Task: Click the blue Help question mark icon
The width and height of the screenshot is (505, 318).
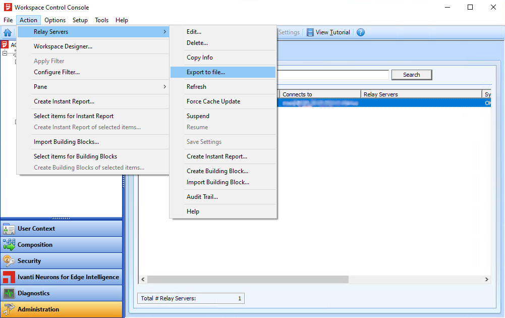Action: point(361,32)
